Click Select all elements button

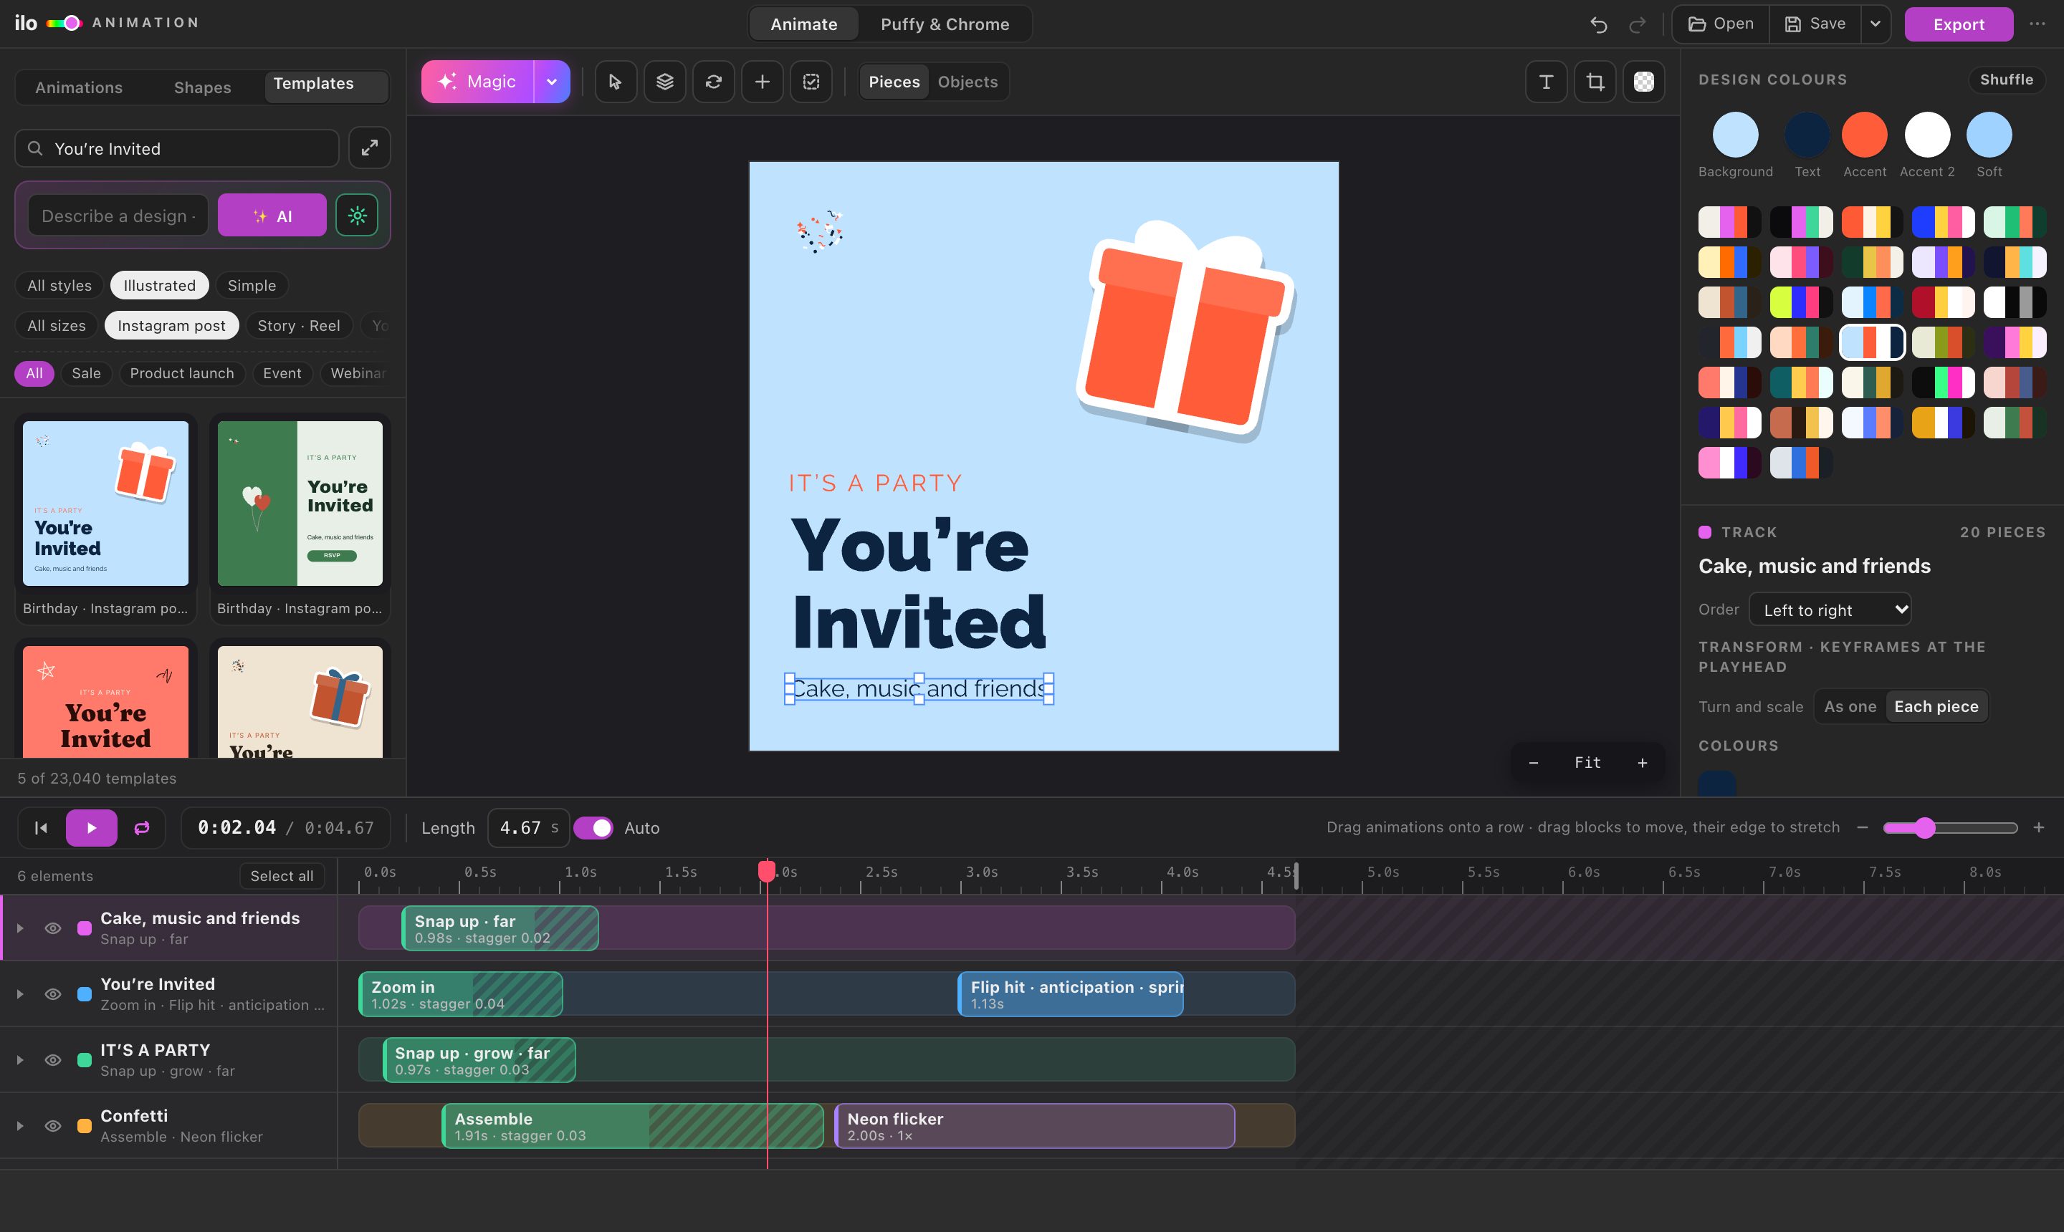point(282,876)
